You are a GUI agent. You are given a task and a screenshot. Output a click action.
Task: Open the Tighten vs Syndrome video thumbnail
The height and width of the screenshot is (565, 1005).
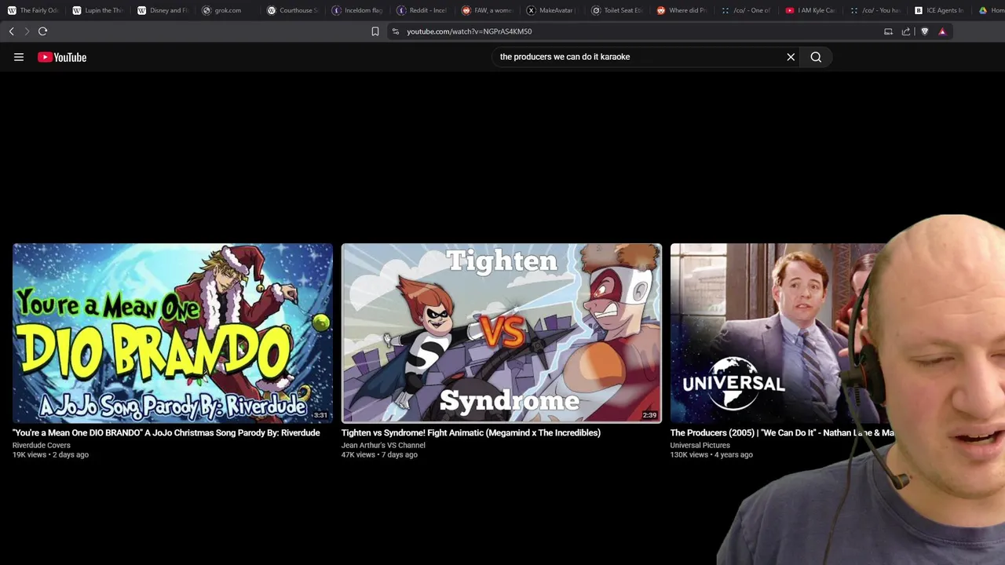(x=502, y=333)
